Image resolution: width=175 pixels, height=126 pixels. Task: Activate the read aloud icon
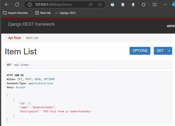pyautogui.click(x=91, y=5)
